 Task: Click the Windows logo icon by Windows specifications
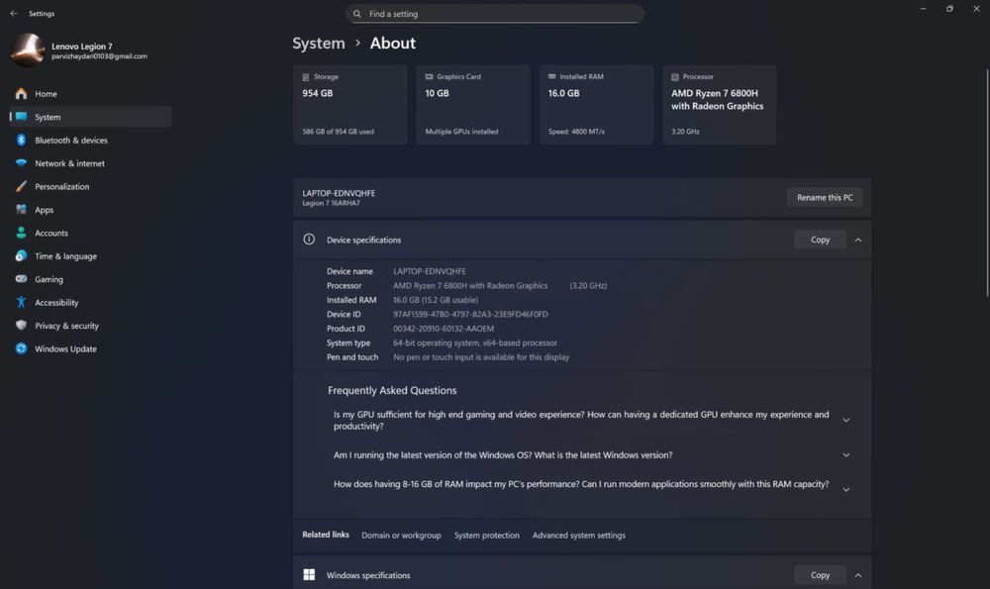click(309, 574)
